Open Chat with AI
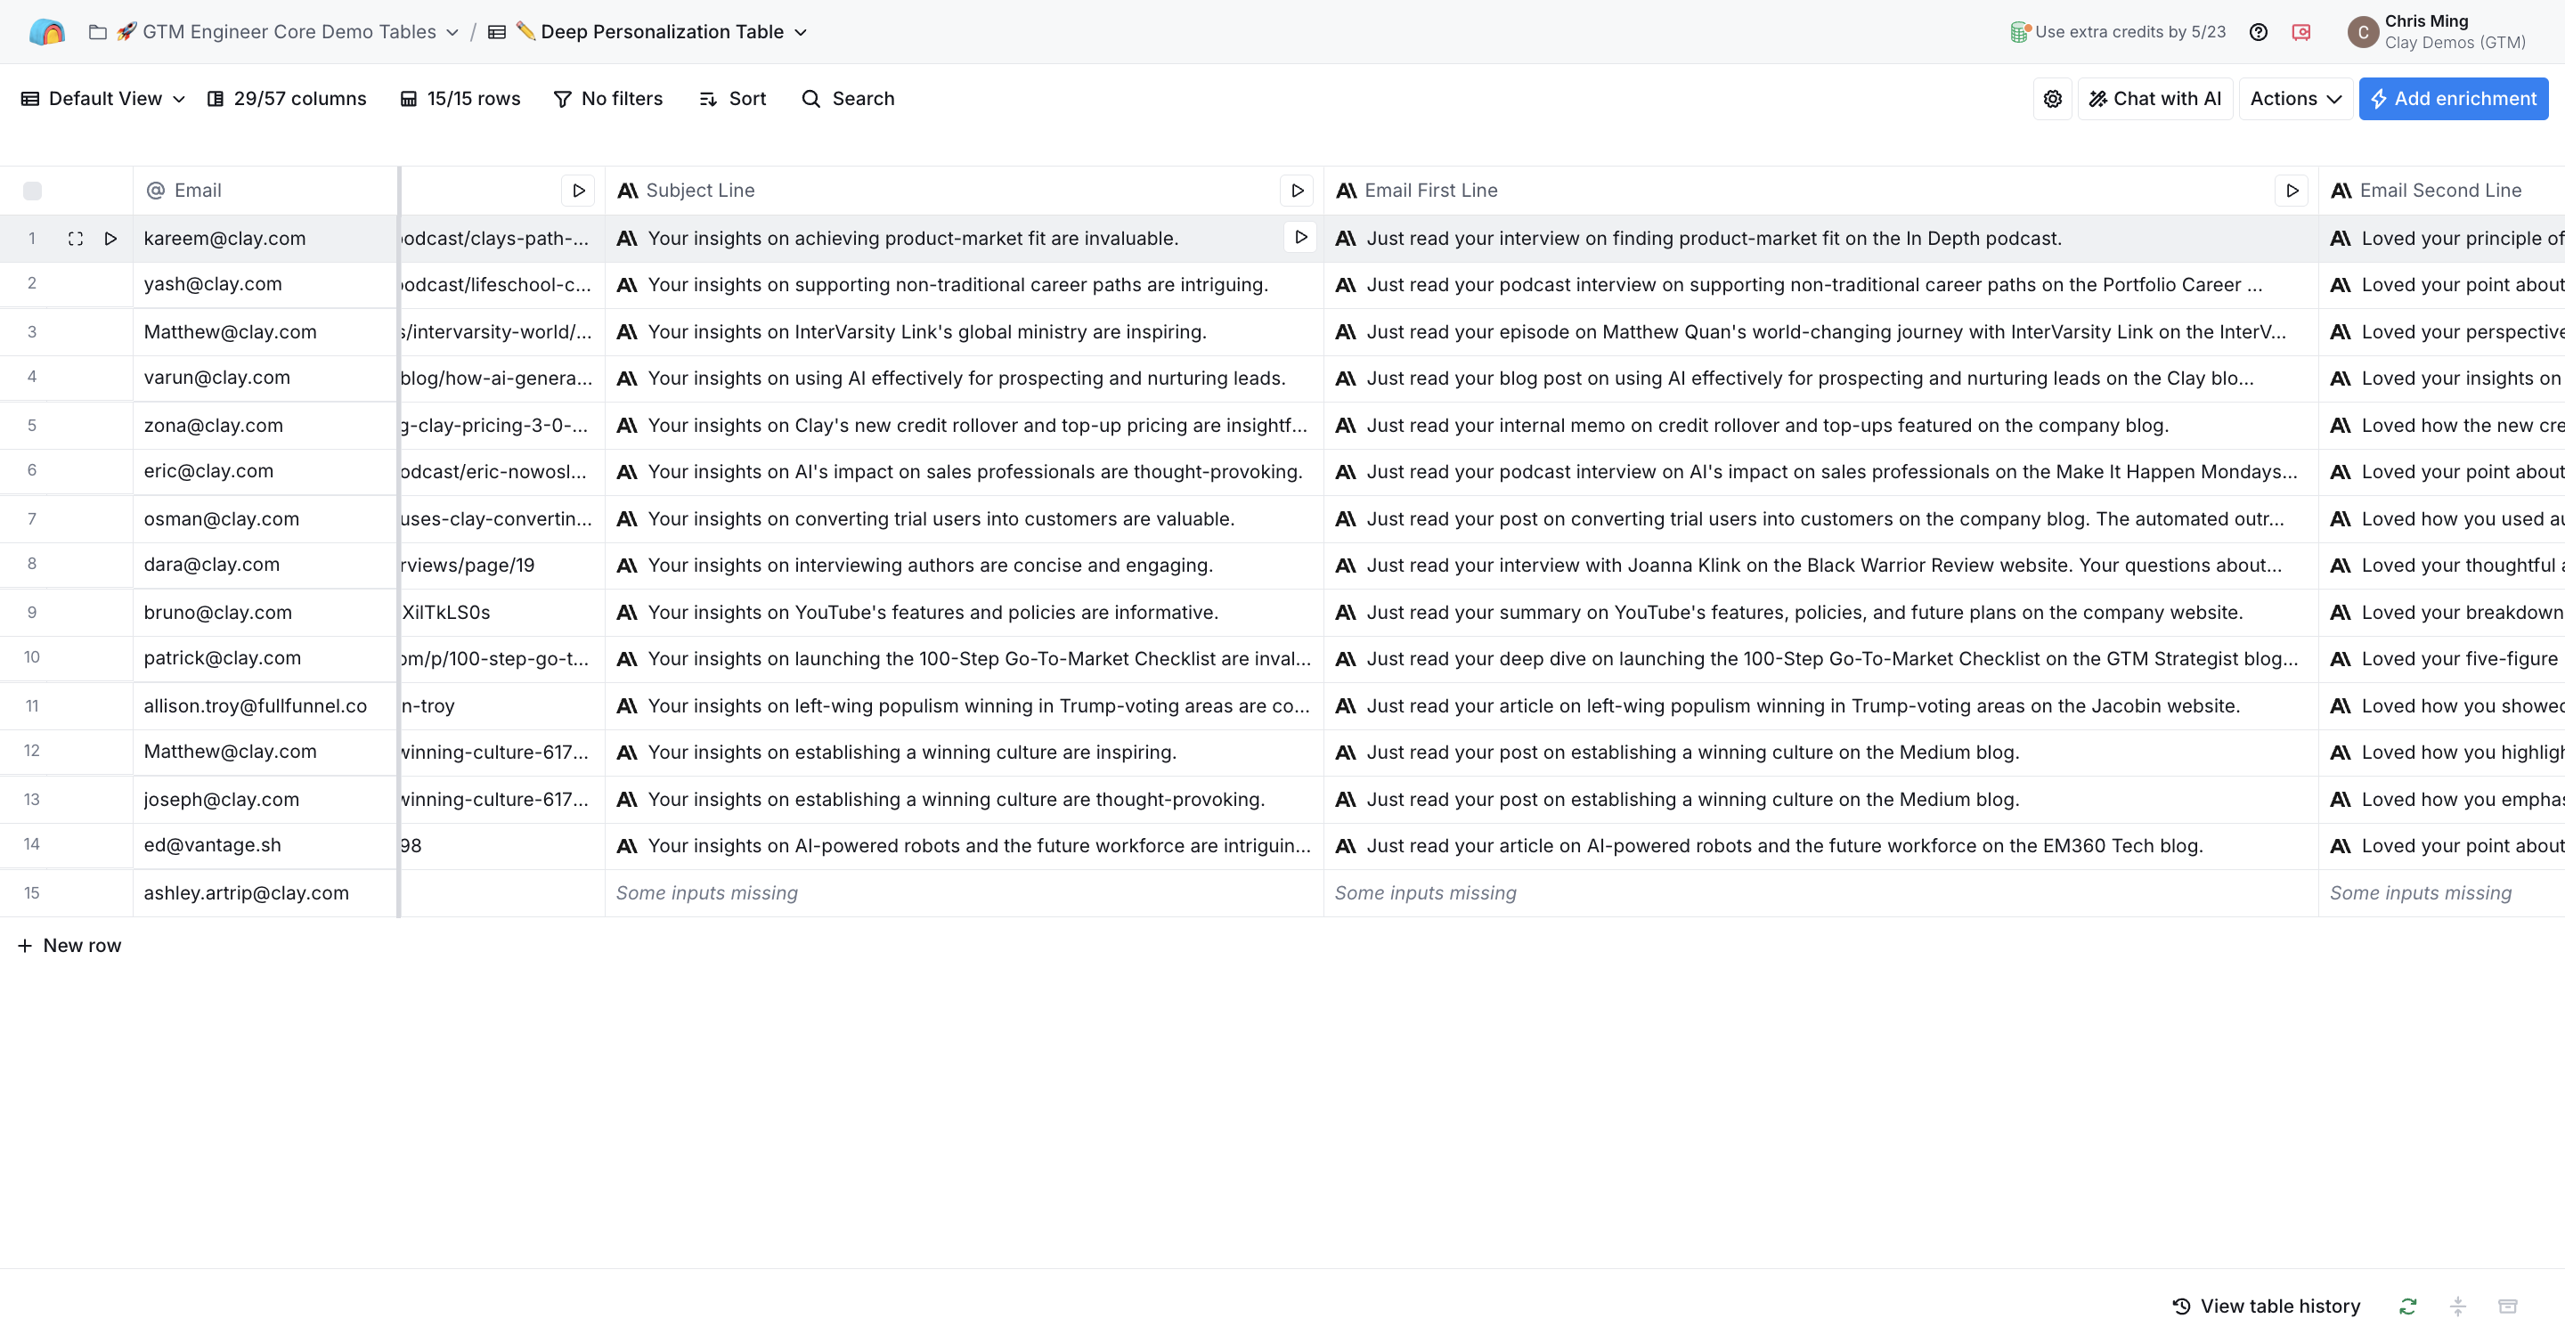 (2154, 98)
